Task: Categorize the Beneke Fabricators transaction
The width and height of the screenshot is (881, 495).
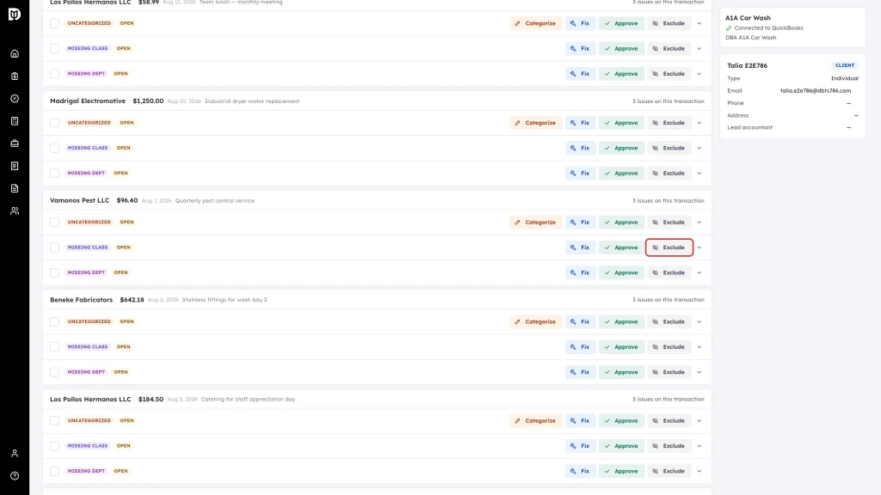Action: pos(535,322)
